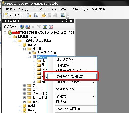Click the New Query (새 쿼리) toolbar button
The height and width of the screenshot is (113, 129).
tap(14, 15)
